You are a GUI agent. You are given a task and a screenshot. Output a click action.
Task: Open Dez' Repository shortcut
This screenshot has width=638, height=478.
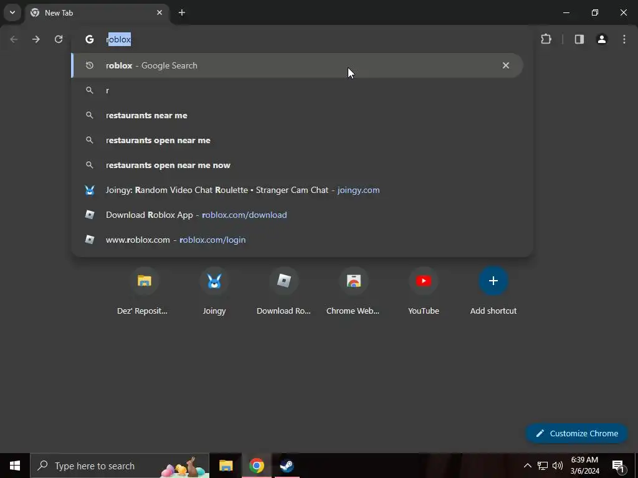145,291
